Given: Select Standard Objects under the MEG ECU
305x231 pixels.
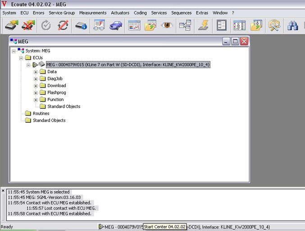Looking at the screenshot, I should click(64, 106).
